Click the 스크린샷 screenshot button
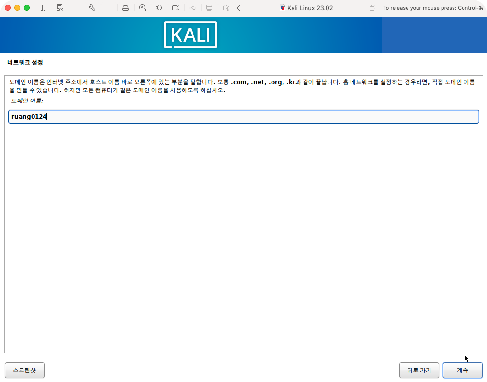The image size is (487, 382). click(24, 370)
